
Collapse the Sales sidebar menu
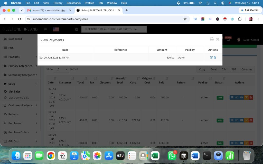pyautogui.click(x=20, y=84)
